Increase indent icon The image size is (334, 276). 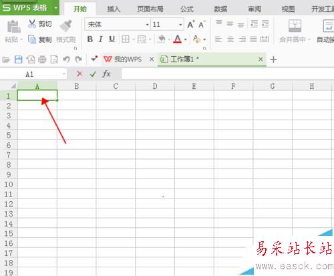[x=265, y=23]
